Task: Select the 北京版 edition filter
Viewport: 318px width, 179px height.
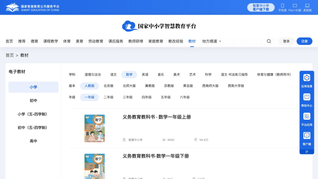Action: coord(109,86)
